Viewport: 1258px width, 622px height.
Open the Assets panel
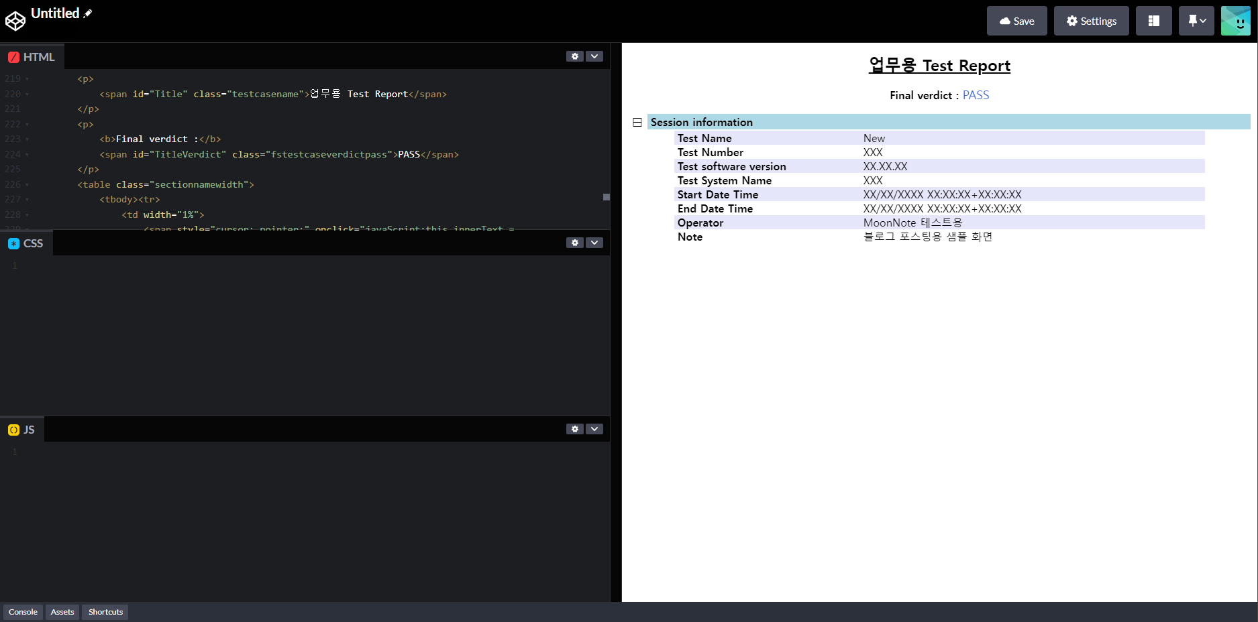62,612
